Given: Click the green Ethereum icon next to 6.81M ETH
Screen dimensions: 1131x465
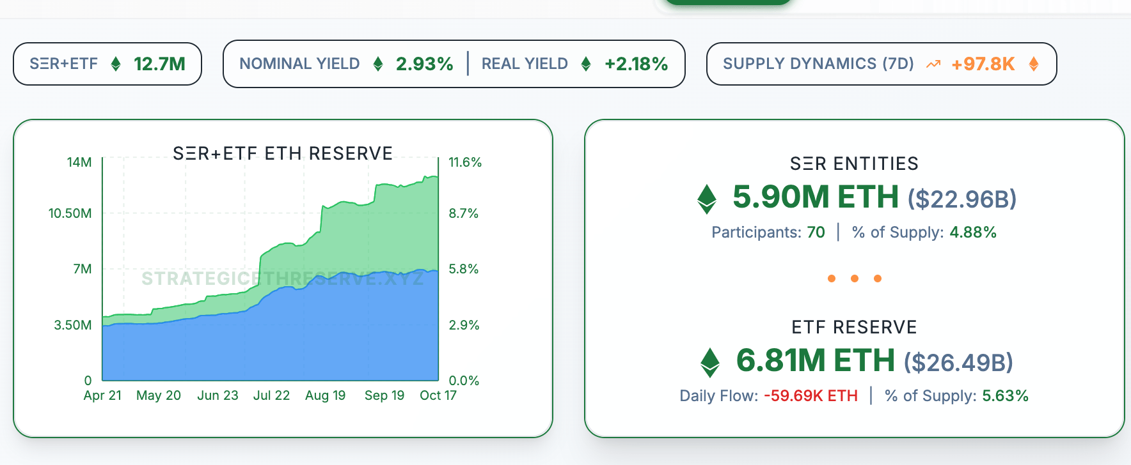Looking at the screenshot, I should point(710,362).
